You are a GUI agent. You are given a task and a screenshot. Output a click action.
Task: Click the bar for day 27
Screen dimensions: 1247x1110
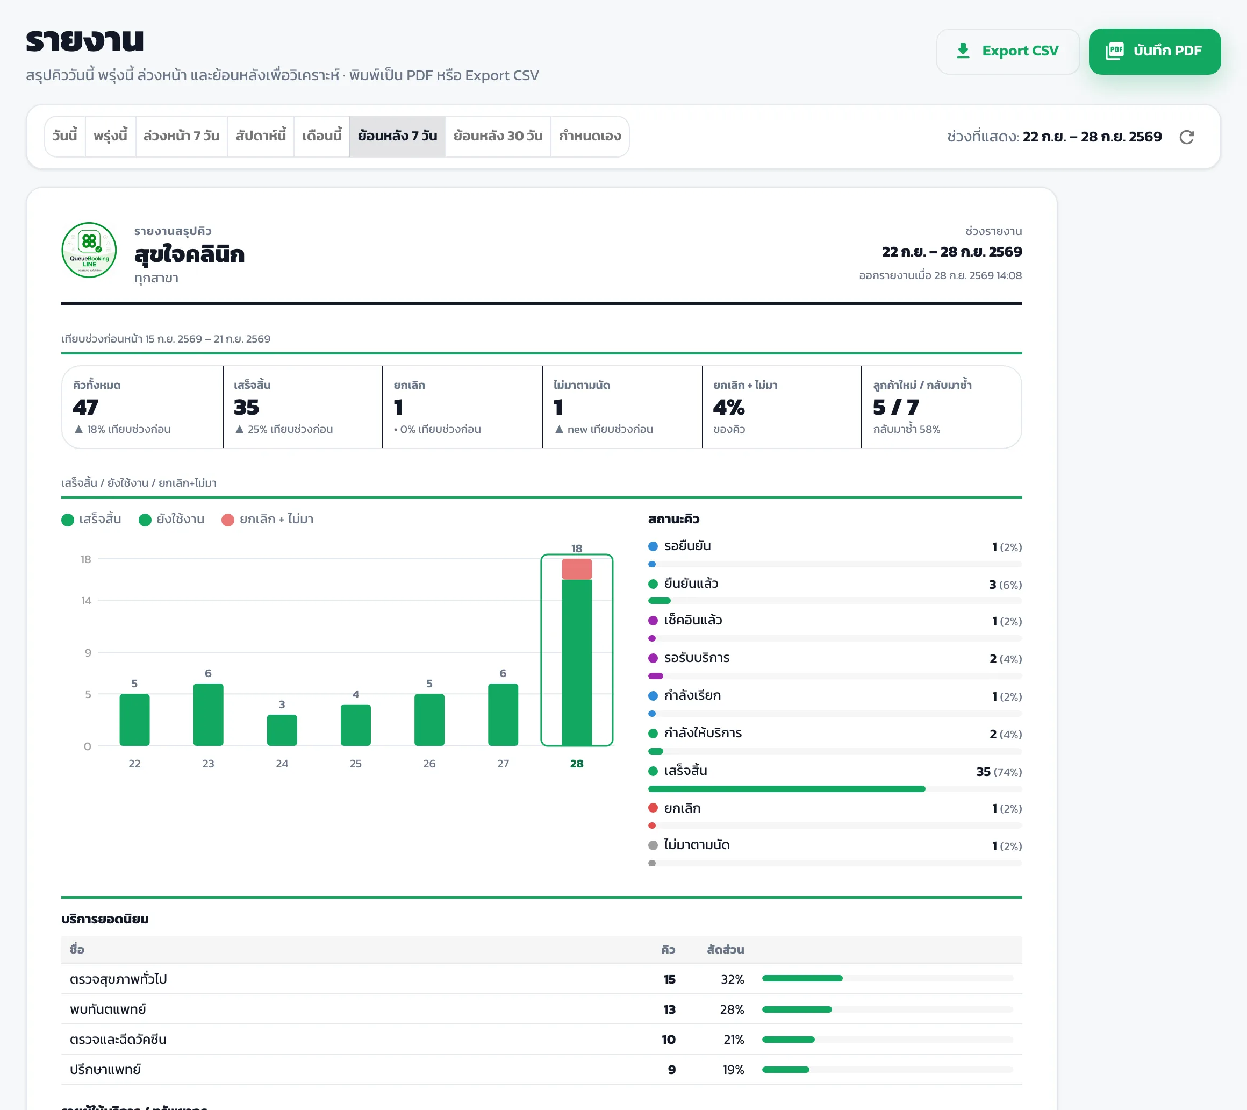[503, 715]
